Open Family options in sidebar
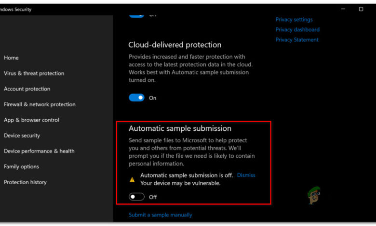 (21, 167)
